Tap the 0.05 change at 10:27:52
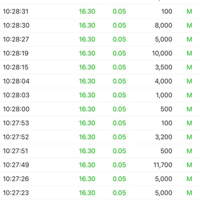200x200 pixels. click(119, 137)
